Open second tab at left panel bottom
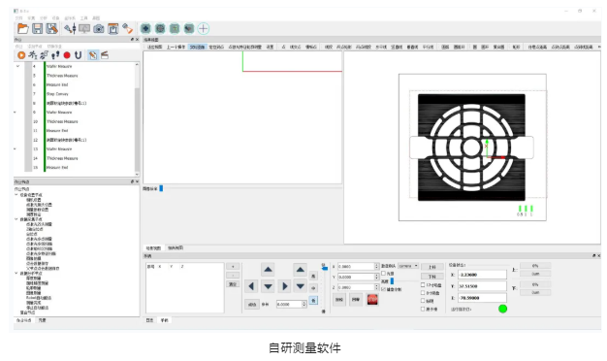Screen dimensions: 607x361 pyautogui.click(x=43, y=320)
